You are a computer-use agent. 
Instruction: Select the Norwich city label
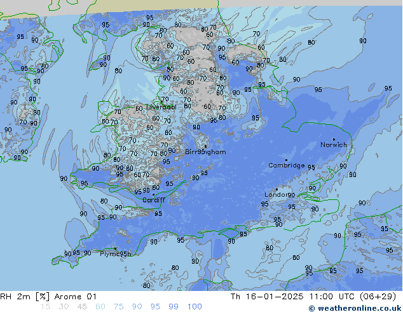(x=334, y=145)
